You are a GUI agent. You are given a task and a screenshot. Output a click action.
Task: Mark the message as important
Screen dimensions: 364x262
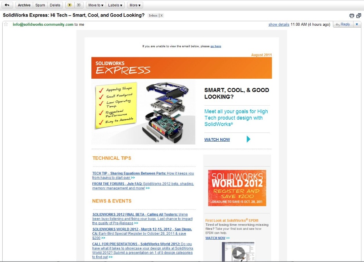[70, 5]
